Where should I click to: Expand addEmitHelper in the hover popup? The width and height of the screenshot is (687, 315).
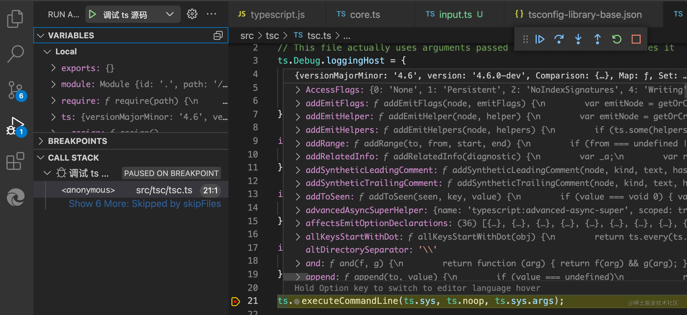pos(298,116)
